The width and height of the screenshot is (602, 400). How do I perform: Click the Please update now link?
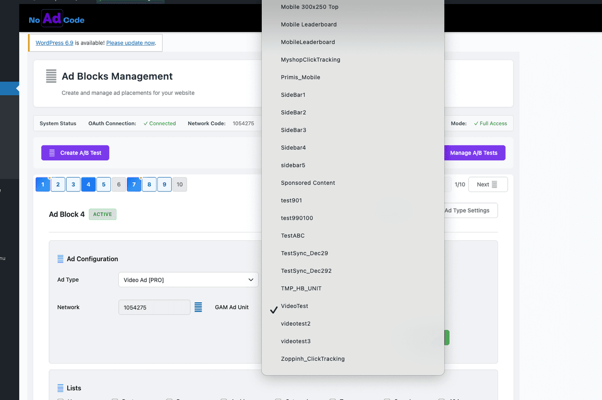pos(130,43)
